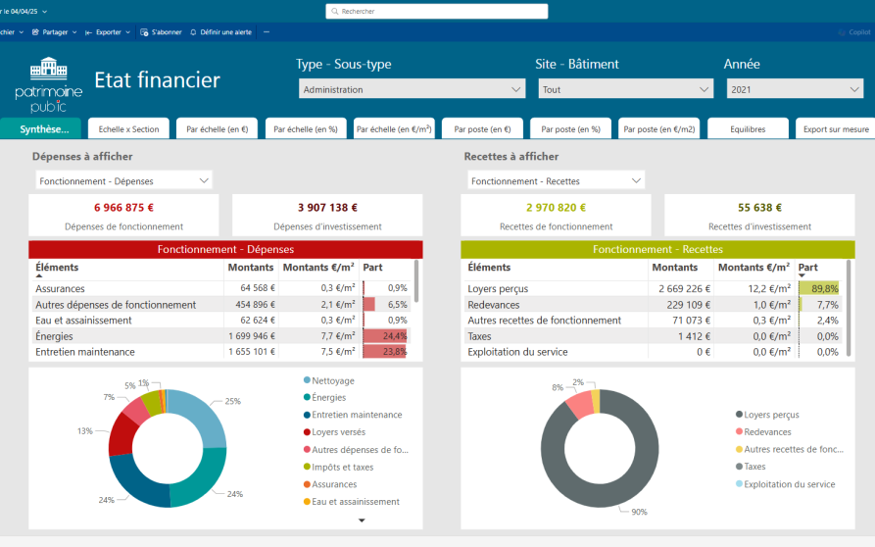875x547 pixels.
Task: Expand the date dropdown chevron at top left
Action: 45,11
